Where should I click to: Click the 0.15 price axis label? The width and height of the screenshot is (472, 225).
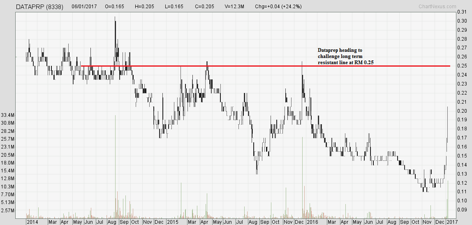(x=462, y=155)
